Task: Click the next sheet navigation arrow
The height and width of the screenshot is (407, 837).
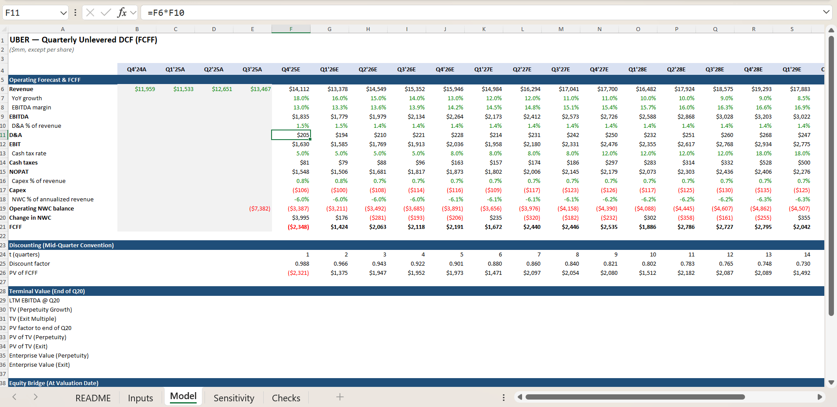Action: [35, 397]
